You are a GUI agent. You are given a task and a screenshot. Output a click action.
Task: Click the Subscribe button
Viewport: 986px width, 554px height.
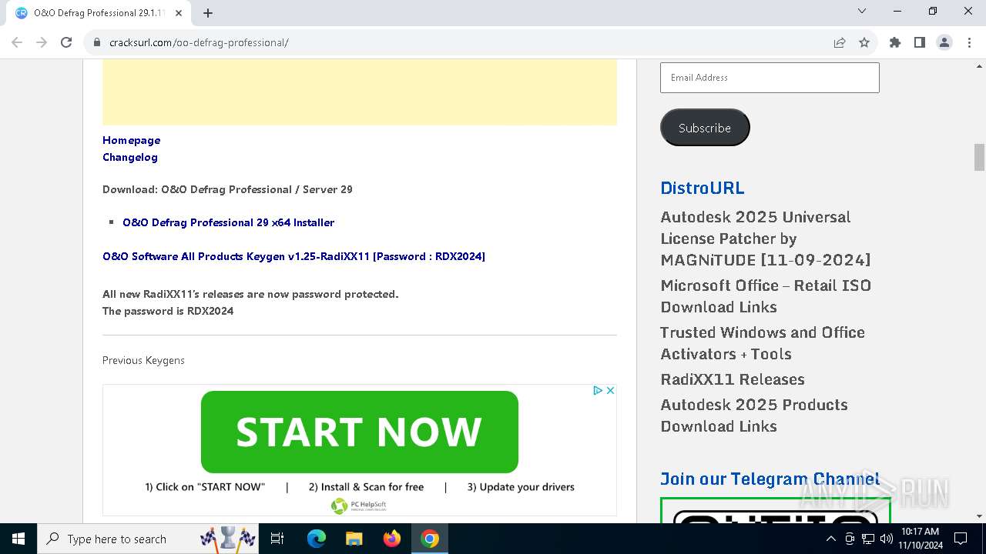coord(705,128)
